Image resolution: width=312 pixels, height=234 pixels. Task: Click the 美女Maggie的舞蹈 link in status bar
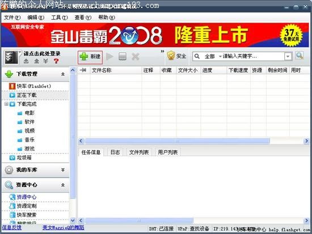(x=64, y=227)
